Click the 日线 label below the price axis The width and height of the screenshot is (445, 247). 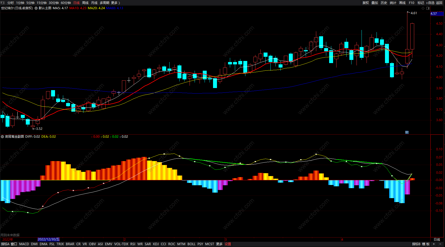point(437,239)
